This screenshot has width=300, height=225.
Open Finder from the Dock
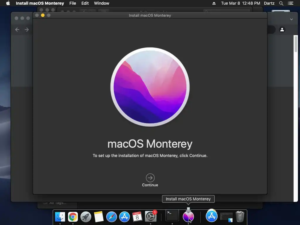pyautogui.click(x=60, y=217)
